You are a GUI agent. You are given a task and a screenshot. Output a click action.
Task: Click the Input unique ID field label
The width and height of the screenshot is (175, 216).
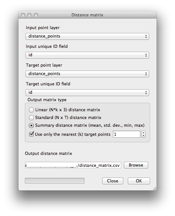47,47
